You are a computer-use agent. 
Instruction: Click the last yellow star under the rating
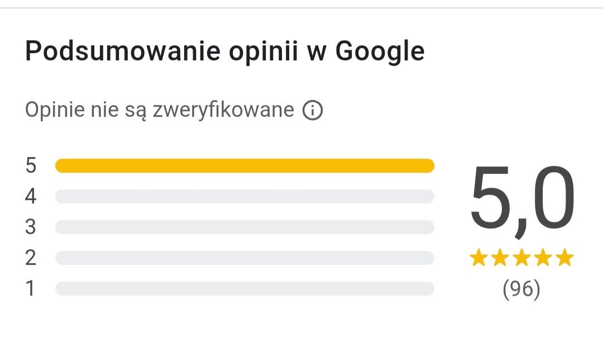[x=565, y=258]
